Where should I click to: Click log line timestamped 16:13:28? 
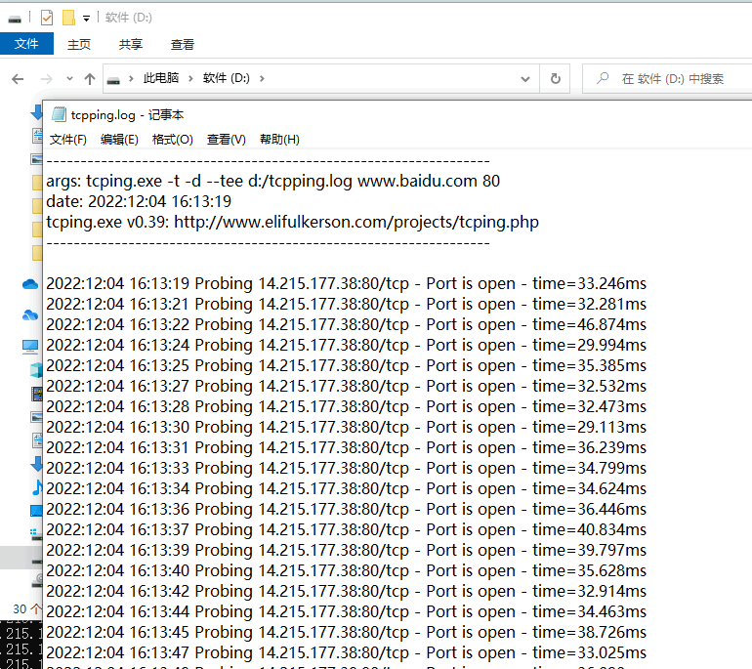click(x=347, y=406)
